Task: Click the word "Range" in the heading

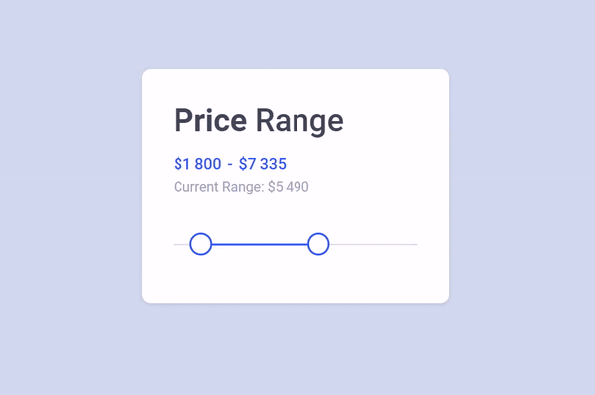Action: pyautogui.click(x=299, y=121)
